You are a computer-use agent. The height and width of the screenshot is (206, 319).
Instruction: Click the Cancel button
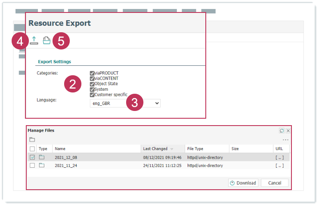coord(274,183)
